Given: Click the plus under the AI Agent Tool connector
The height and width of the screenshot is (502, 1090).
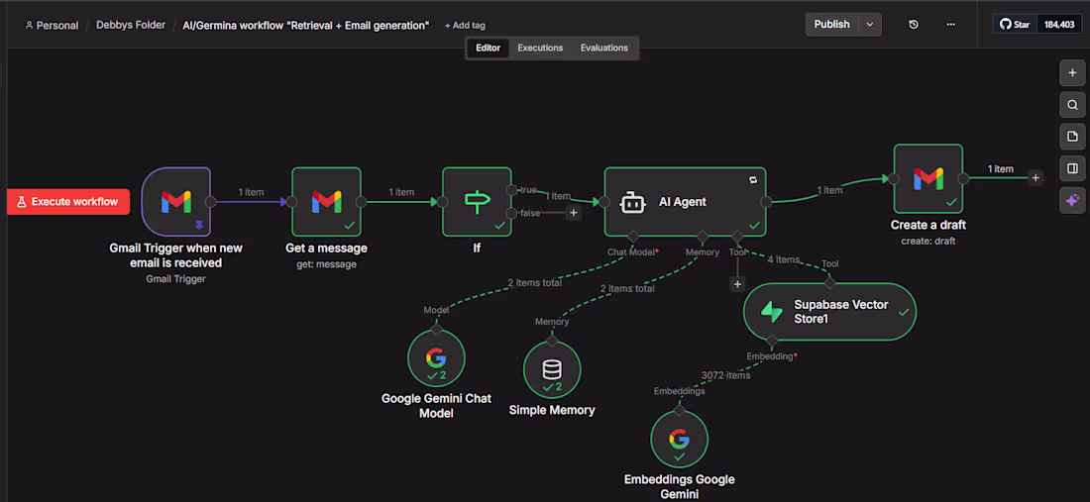Looking at the screenshot, I should pos(737,283).
